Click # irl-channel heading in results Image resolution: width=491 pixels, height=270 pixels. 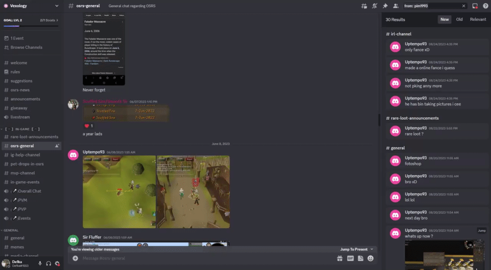tap(399, 34)
